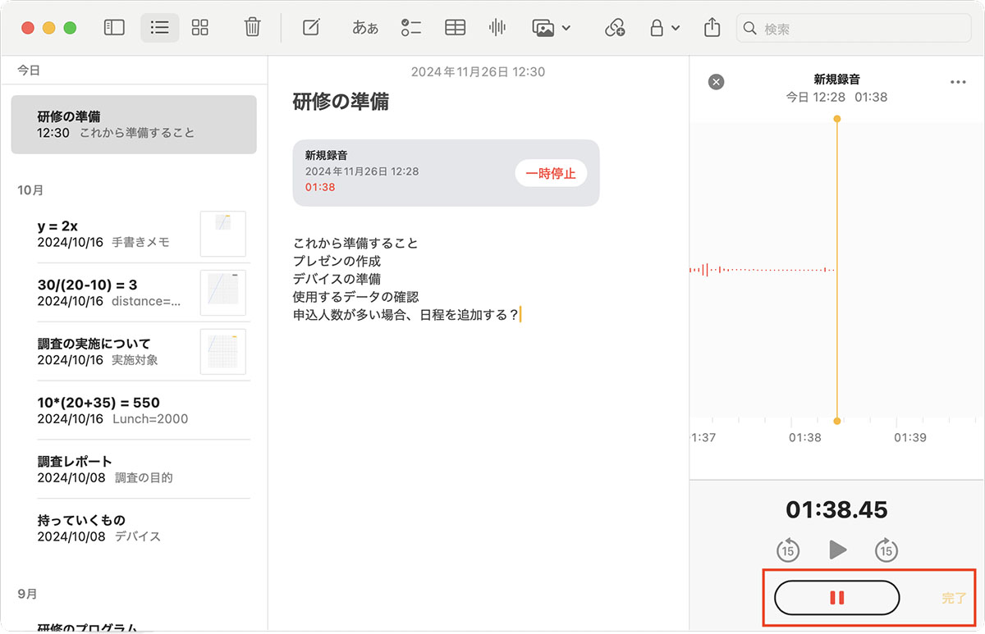Image resolution: width=985 pixels, height=634 pixels.
Task: Skip forward 15 seconds
Action: tap(886, 550)
